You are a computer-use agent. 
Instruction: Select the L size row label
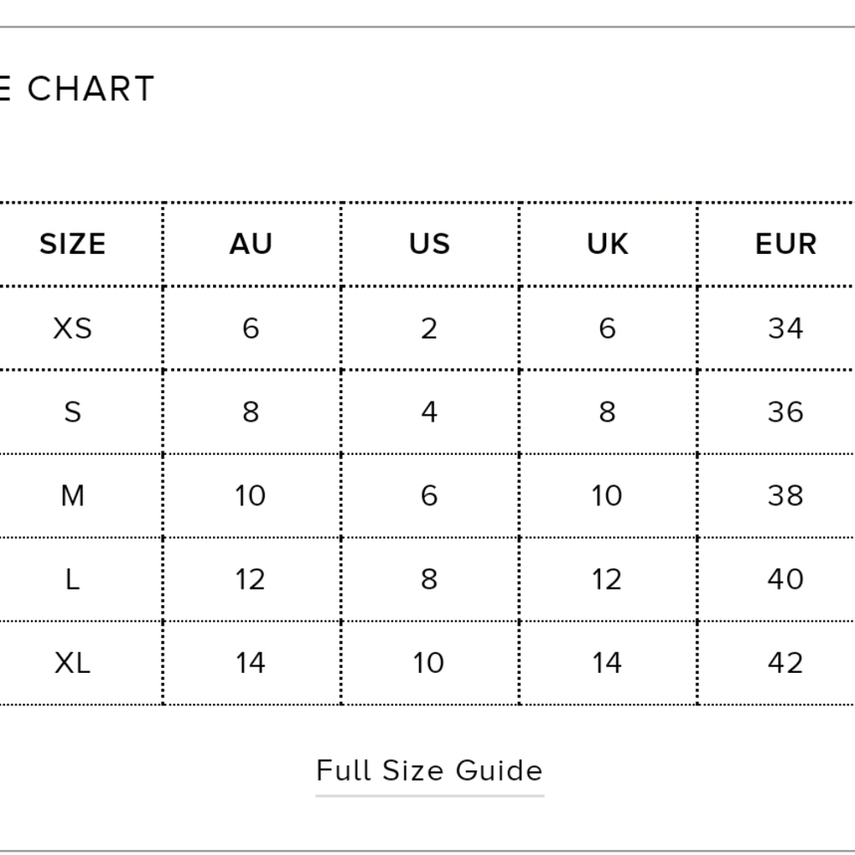[73, 580]
